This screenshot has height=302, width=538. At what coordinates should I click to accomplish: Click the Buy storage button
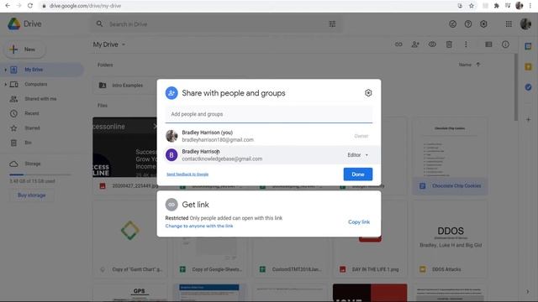pos(32,195)
